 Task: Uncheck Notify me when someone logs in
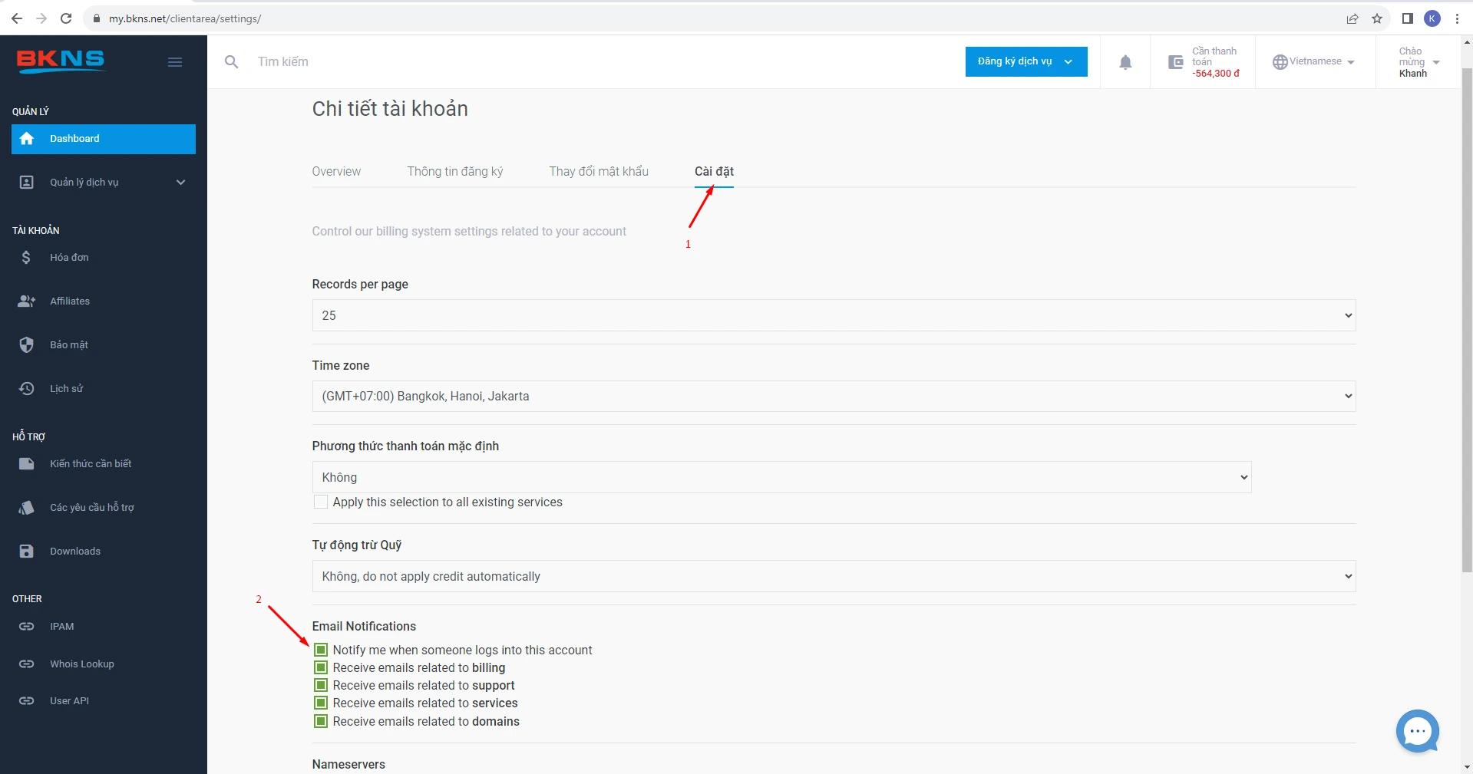pyautogui.click(x=321, y=650)
